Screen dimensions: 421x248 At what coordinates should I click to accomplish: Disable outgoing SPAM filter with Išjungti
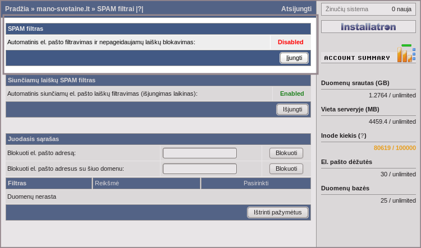292,109
